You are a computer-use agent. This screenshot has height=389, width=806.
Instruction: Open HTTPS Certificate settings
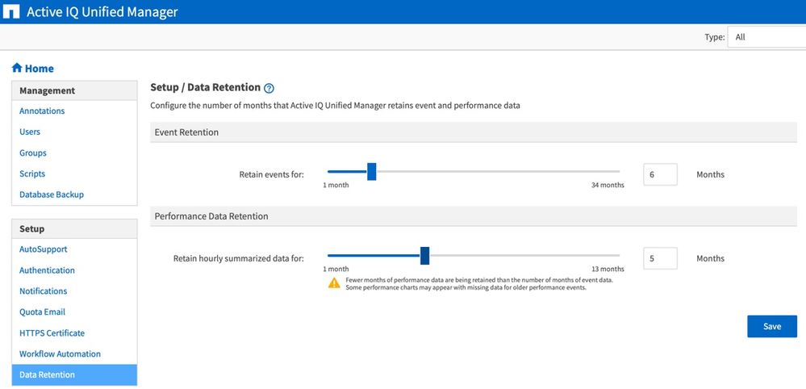(52, 333)
